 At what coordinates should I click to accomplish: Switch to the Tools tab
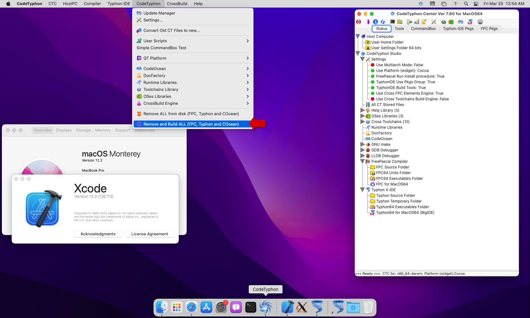click(x=399, y=29)
